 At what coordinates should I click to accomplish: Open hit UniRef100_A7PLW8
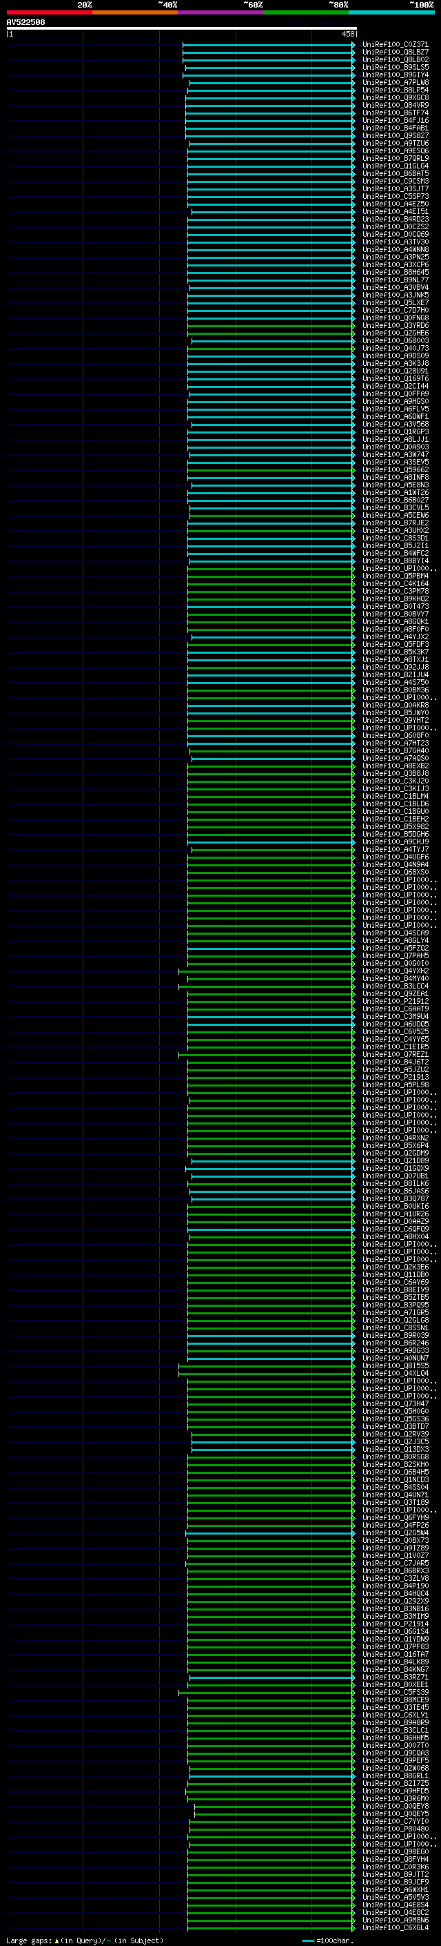[x=395, y=82]
